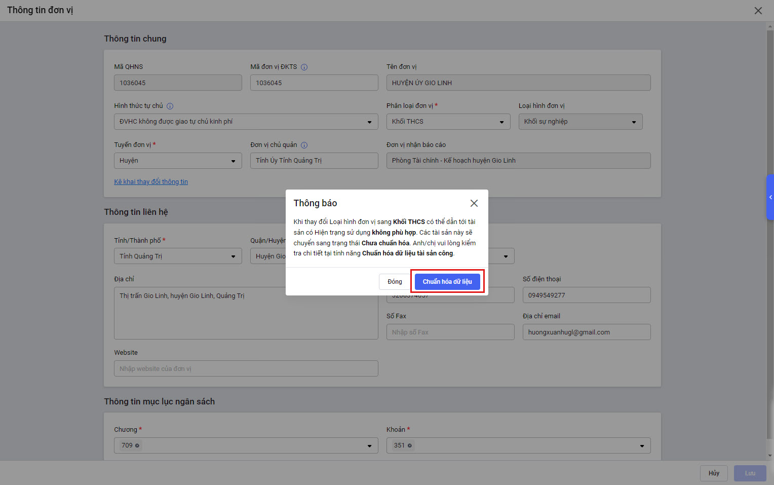Click info icon next to Mã đơn vị ĐKTS

click(x=304, y=67)
